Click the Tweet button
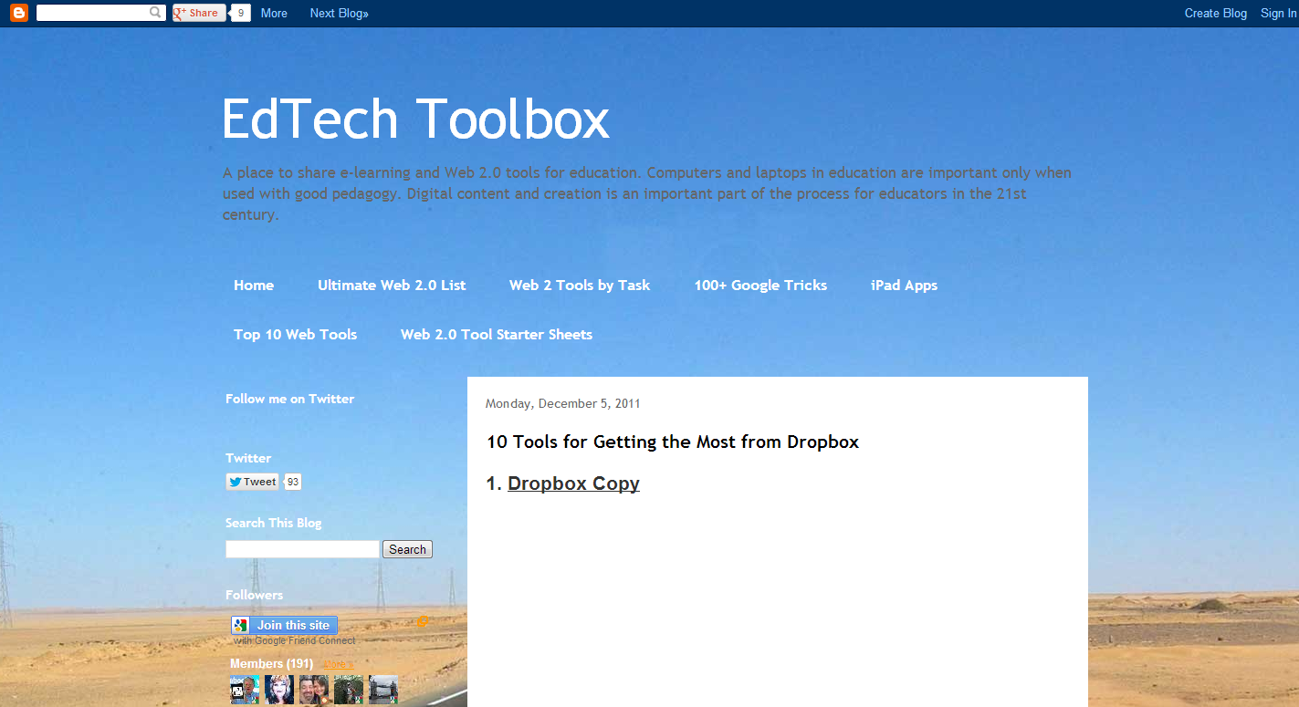 tap(253, 482)
